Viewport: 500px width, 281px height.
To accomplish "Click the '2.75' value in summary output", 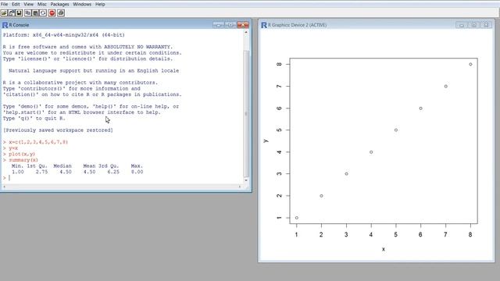I will point(41,172).
